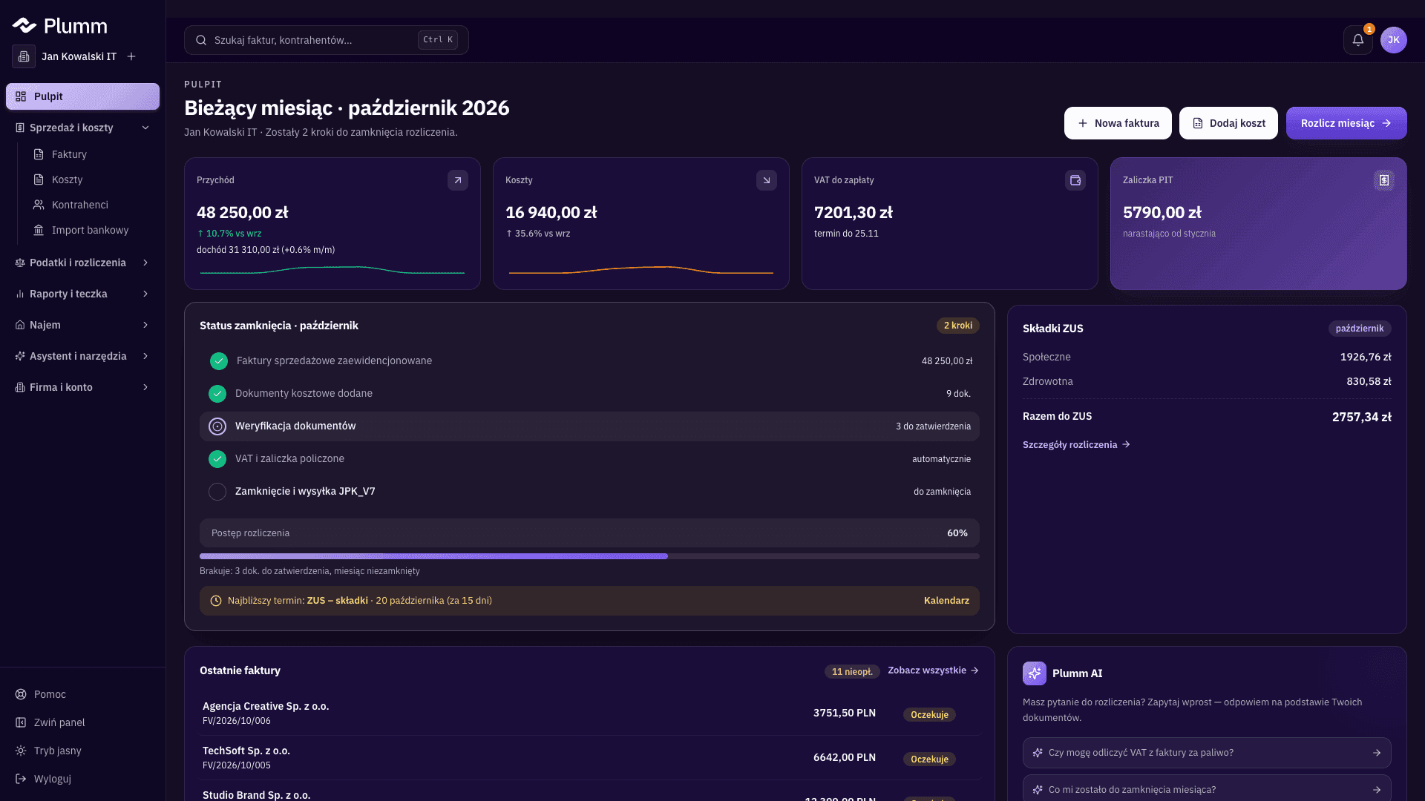Collapse the sidebar with Zwiń panel
This screenshot has width=1425, height=801.
tap(82, 722)
